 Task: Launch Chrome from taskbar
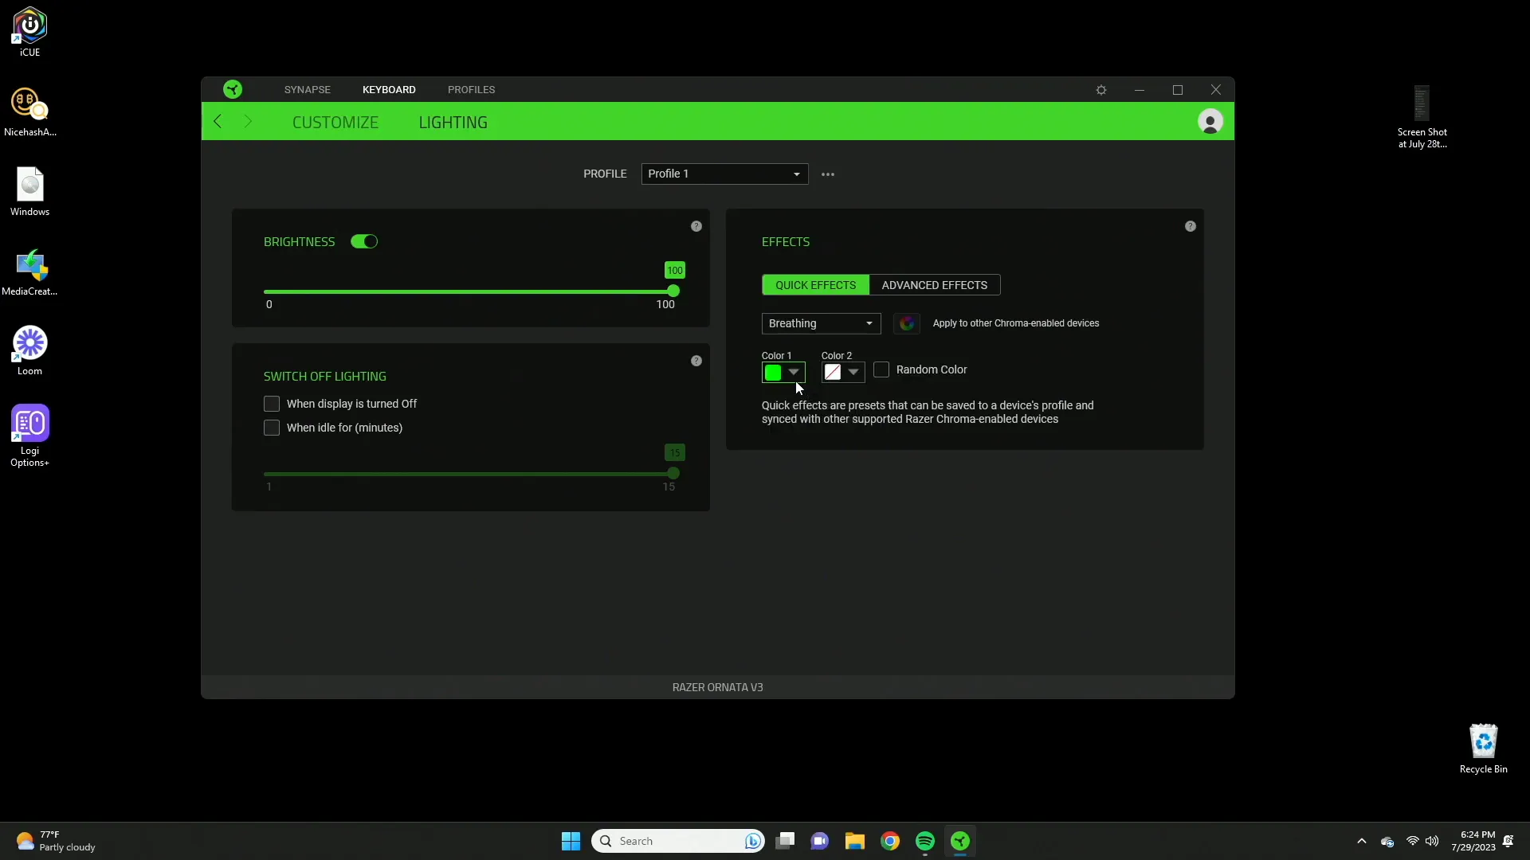(x=890, y=841)
